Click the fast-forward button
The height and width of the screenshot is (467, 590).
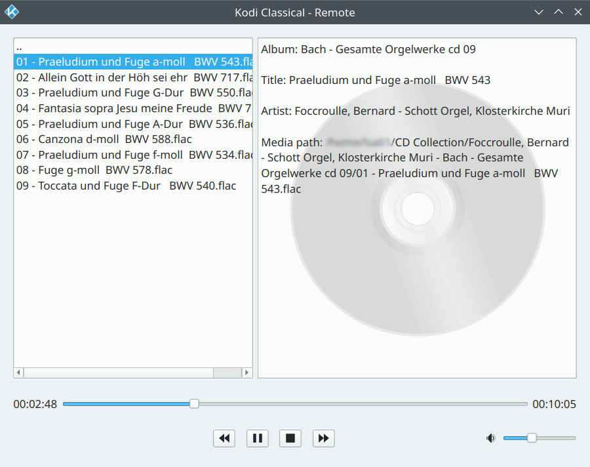[324, 438]
